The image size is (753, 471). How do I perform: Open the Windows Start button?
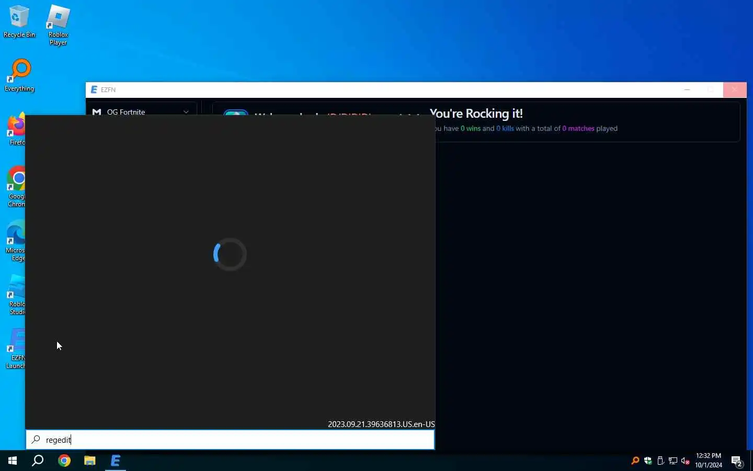(13, 461)
